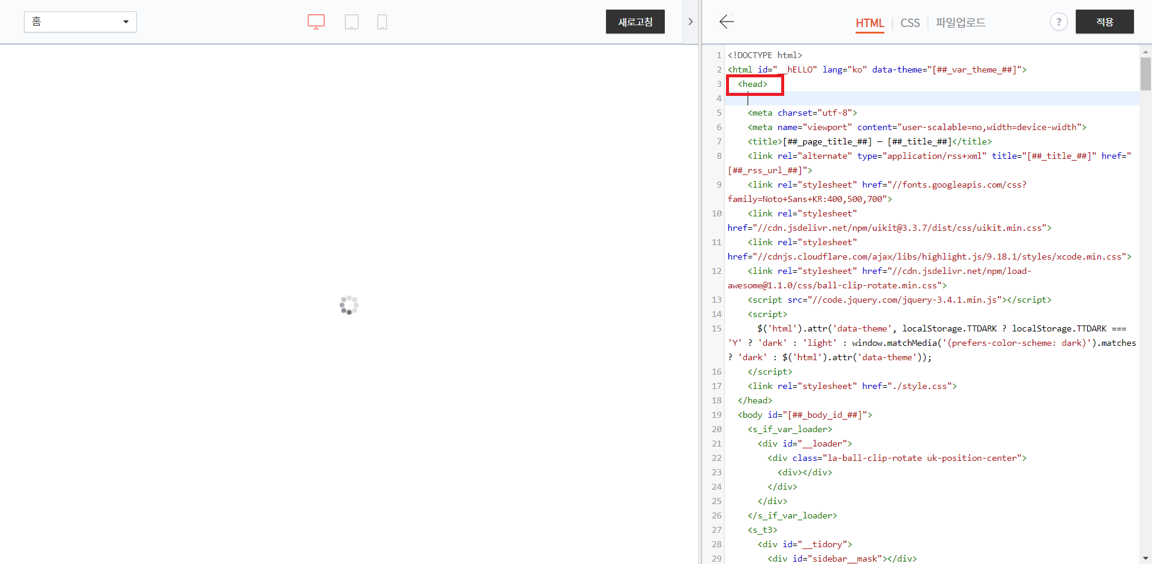Click the div id="__loader" line
The image size is (1152, 564).
805,444
